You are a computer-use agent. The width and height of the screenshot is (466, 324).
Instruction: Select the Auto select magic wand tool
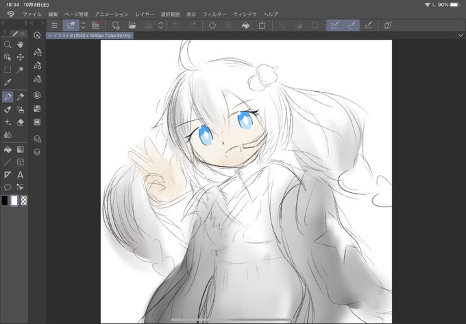point(20,70)
